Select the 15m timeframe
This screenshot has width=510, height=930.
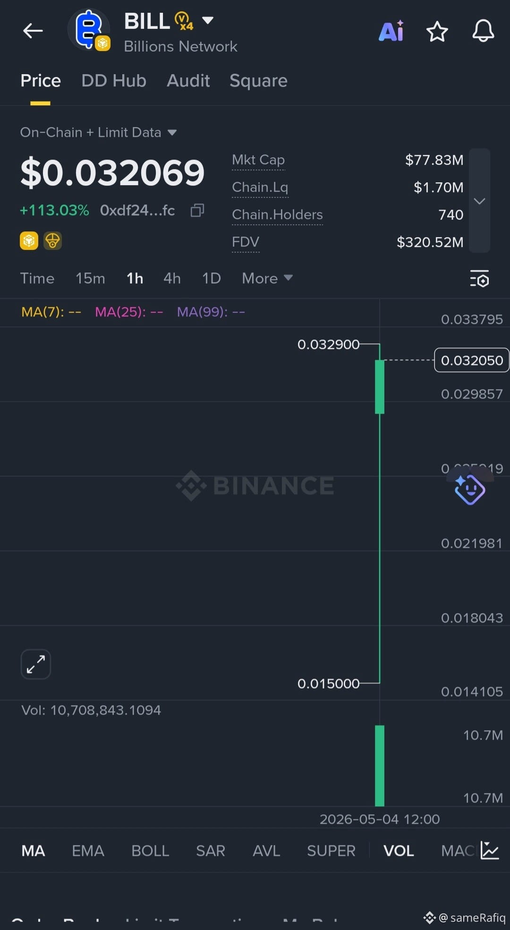click(x=90, y=278)
